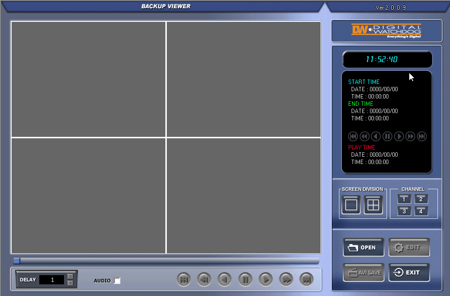
Task: Jump to end using bottom bar skip-forward button
Action: 306,279
